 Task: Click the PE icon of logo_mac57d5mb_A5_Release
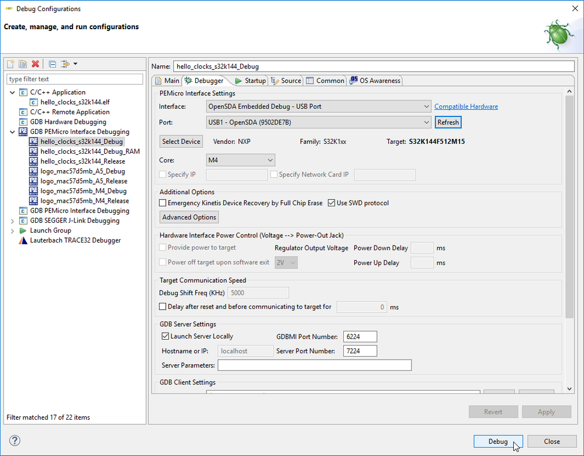[x=33, y=181]
